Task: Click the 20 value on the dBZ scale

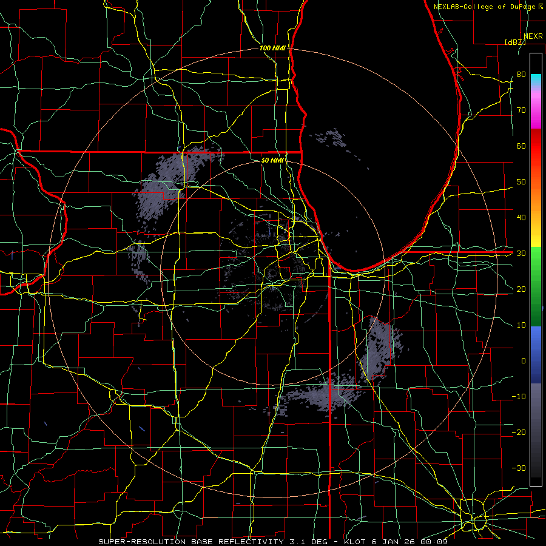Action: pyautogui.click(x=521, y=289)
